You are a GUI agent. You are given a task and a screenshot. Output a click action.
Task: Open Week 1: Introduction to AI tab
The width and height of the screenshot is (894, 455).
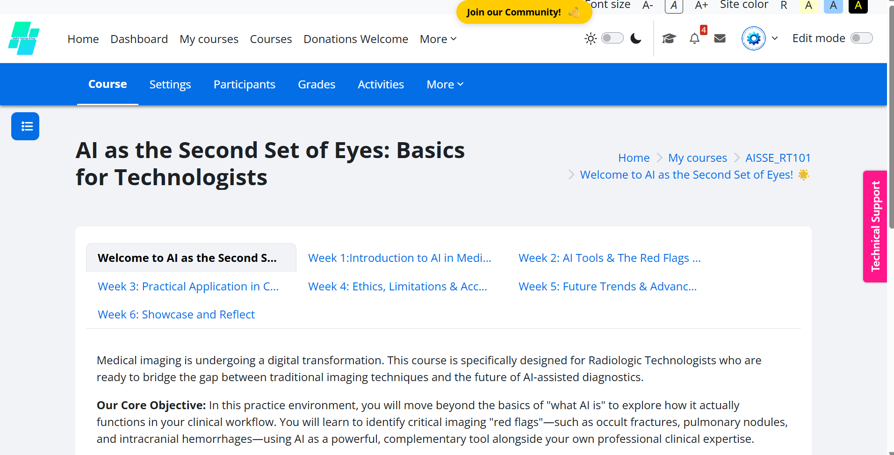point(400,258)
